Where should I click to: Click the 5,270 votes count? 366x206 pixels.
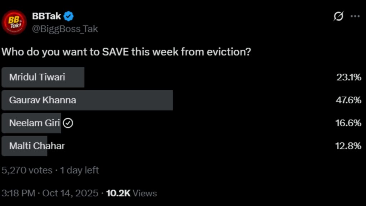27,170
